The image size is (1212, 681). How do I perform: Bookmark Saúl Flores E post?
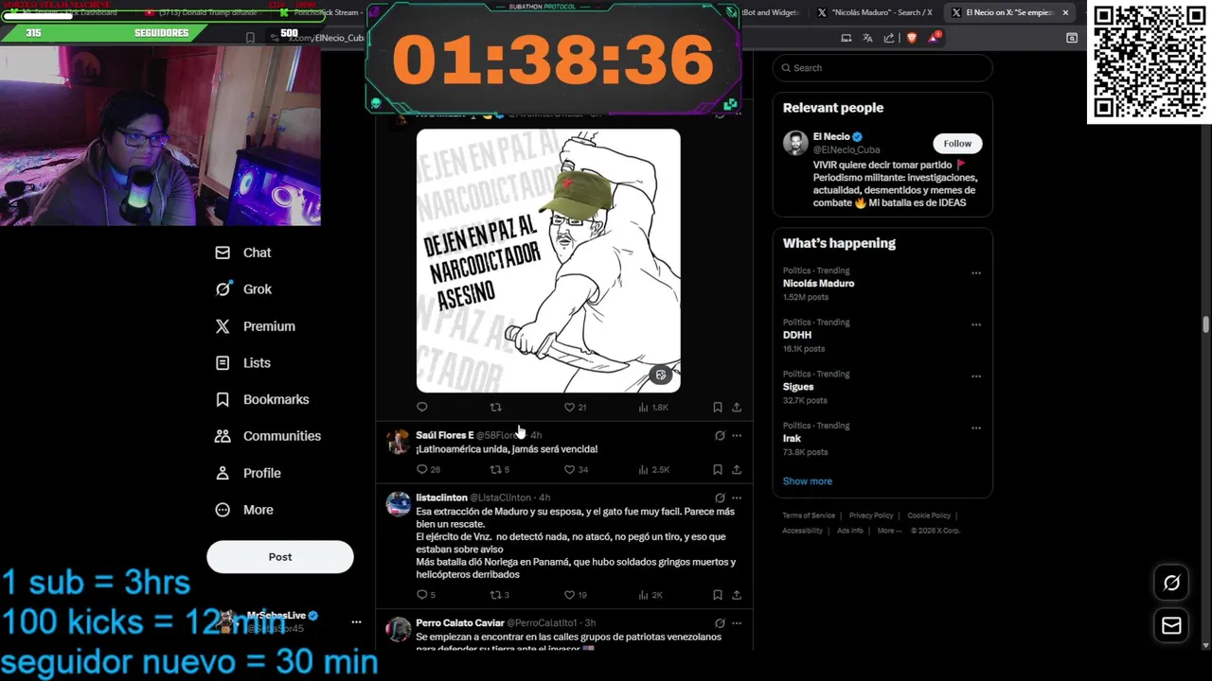[717, 469]
